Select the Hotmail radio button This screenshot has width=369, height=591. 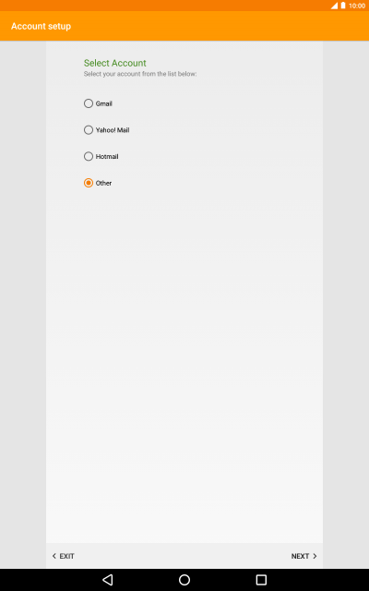tap(89, 156)
